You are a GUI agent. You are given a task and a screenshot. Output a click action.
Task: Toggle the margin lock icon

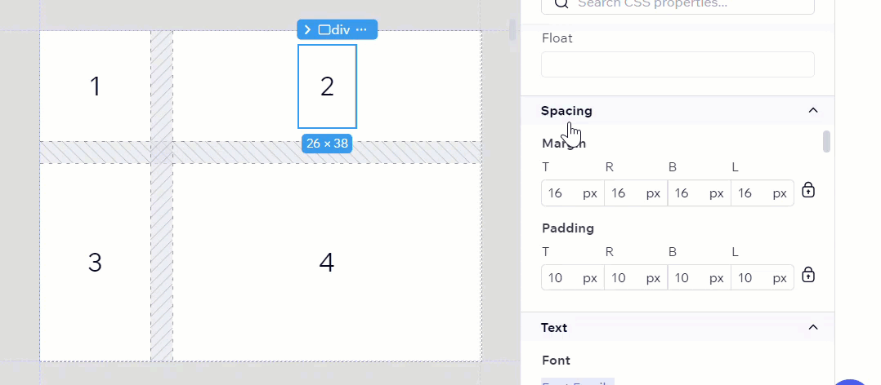click(x=808, y=190)
